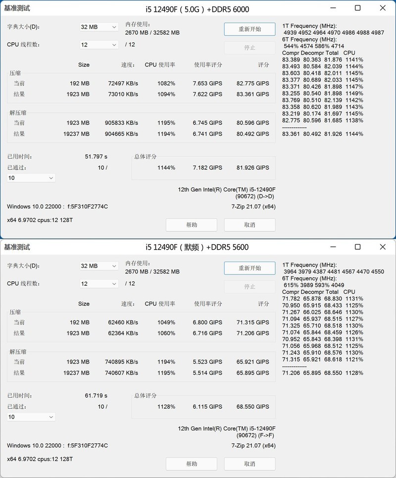Cancel the top benchmark window

coord(249,225)
